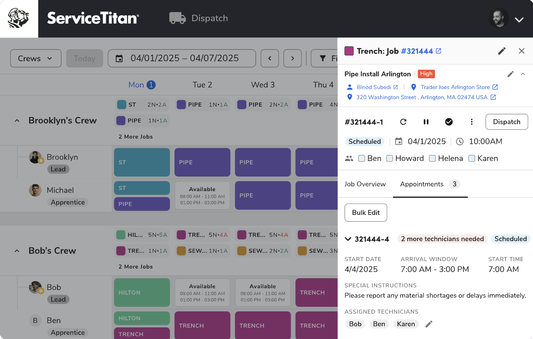Select the Wed 3 day header
The image size is (533, 339).
[x=263, y=85]
